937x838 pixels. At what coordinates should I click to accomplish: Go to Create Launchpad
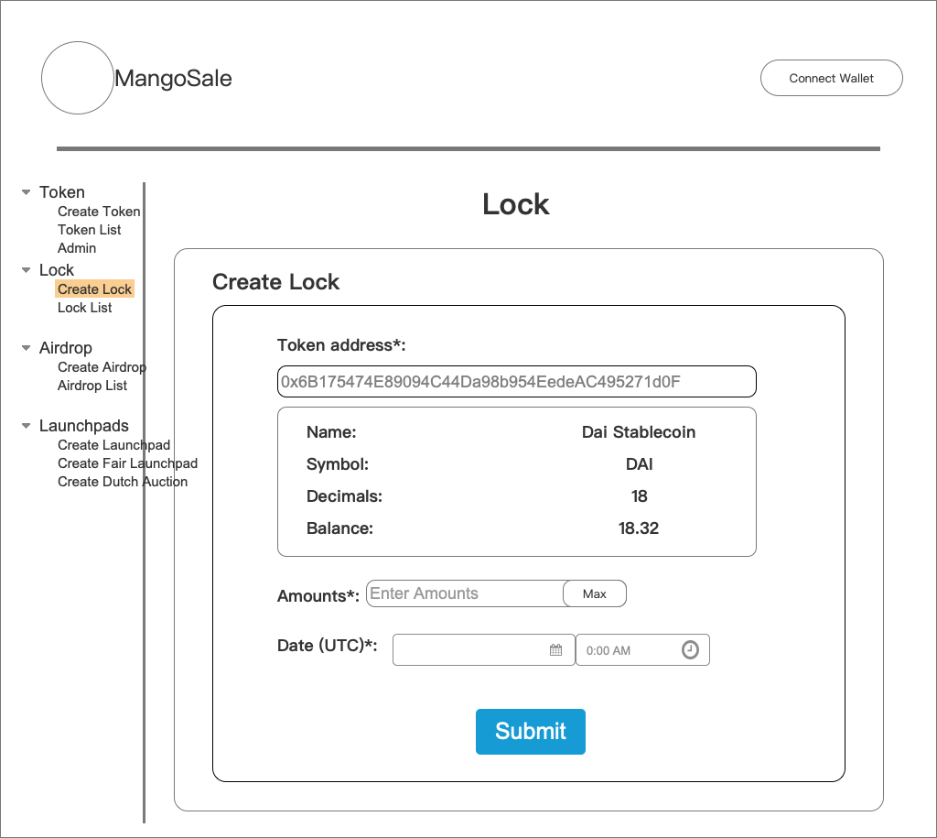pyautogui.click(x=113, y=445)
